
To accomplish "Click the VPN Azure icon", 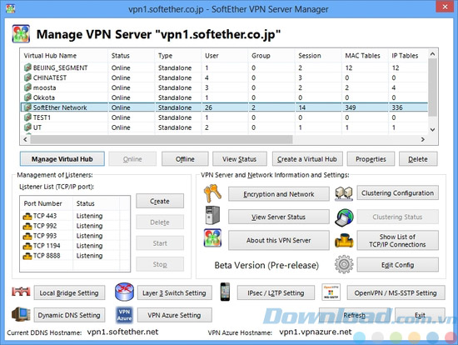I will coord(124,315).
